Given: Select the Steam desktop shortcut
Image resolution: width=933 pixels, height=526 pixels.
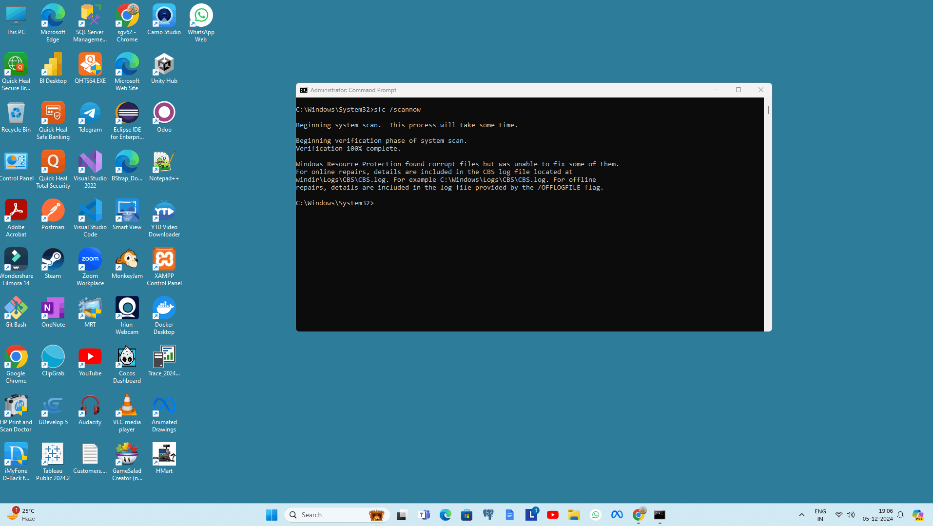Looking at the screenshot, I should coord(53,263).
